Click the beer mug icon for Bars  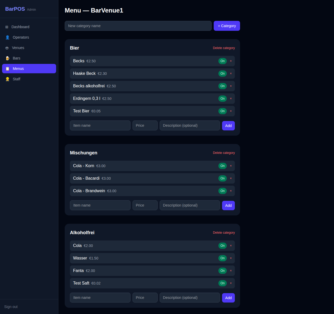pos(7,58)
